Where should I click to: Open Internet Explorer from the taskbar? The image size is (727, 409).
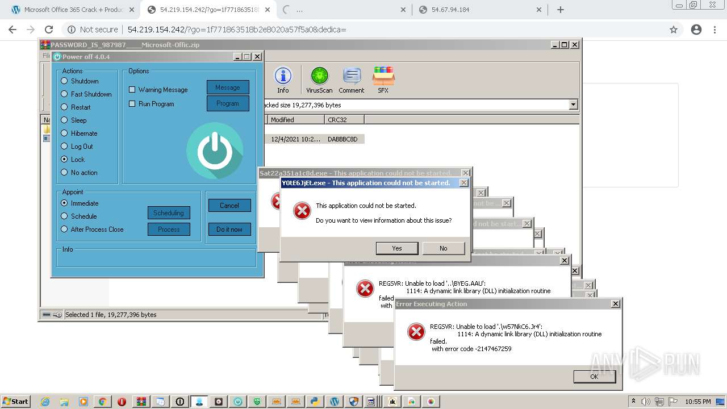[45, 402]
